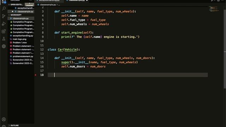
Task: Switch to the exceptionhandling.py editor tab
Action: [49, 1]
